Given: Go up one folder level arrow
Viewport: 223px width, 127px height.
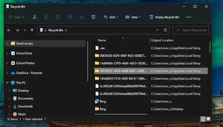Looking at the screenshot, I should (32, 30).
